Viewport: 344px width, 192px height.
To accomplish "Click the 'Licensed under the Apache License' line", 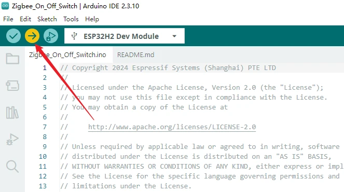I will pyautogui.click(x=192, y=88).
